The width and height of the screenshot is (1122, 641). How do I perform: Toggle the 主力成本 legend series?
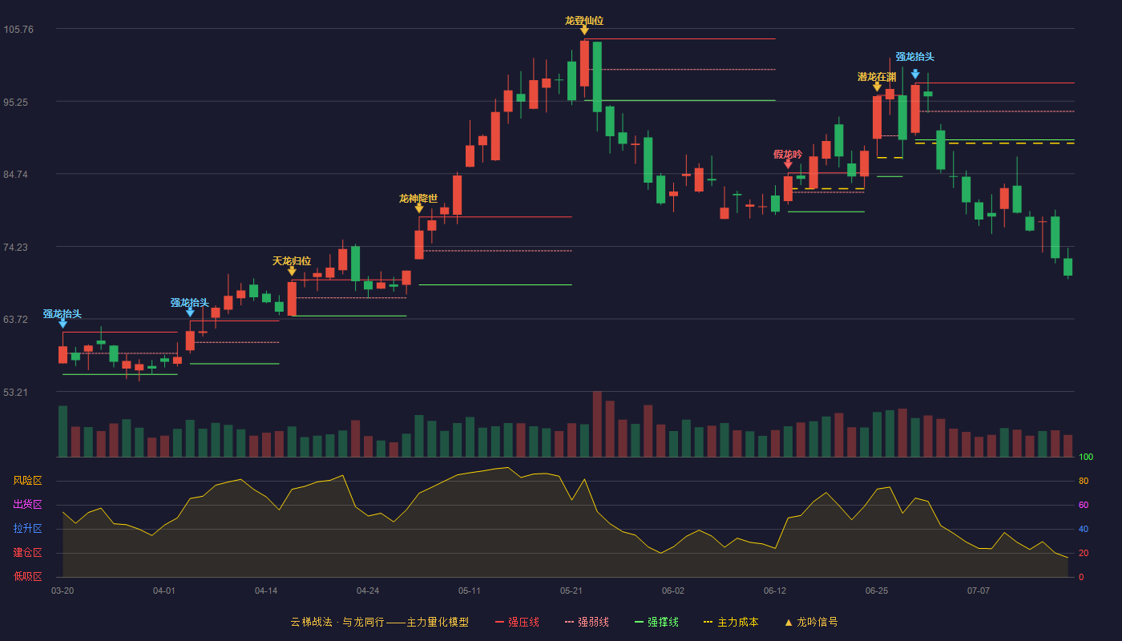[731, 622]
